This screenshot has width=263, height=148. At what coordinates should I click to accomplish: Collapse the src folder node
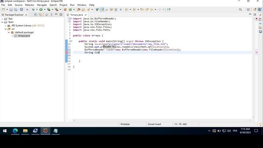pyautogui.click(x=5, y=29)
